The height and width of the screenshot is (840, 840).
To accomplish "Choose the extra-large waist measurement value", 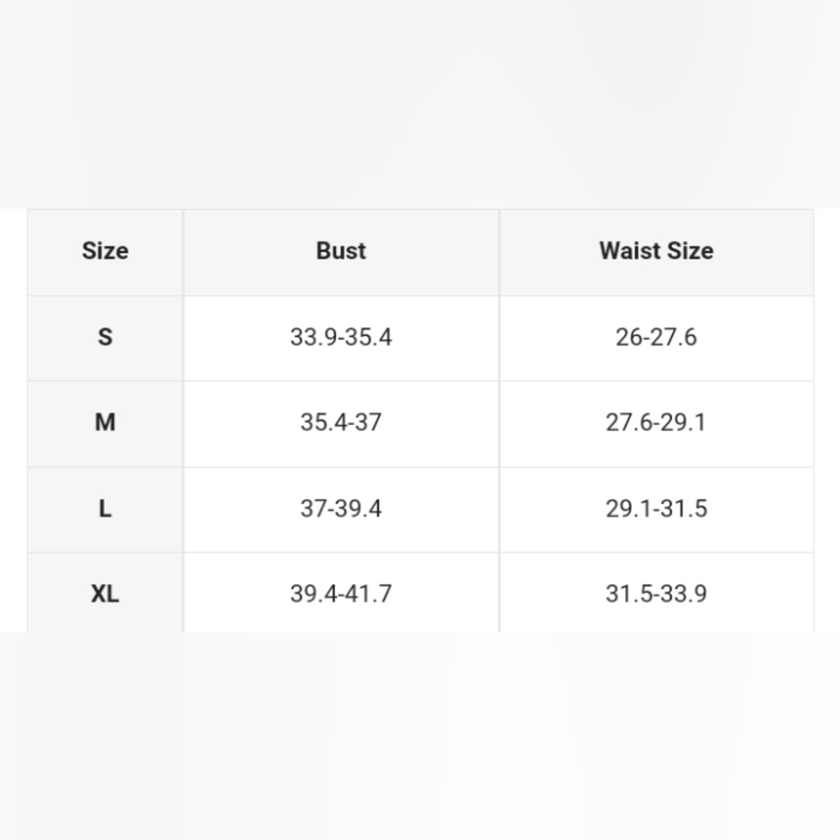I will pos(656,594).
